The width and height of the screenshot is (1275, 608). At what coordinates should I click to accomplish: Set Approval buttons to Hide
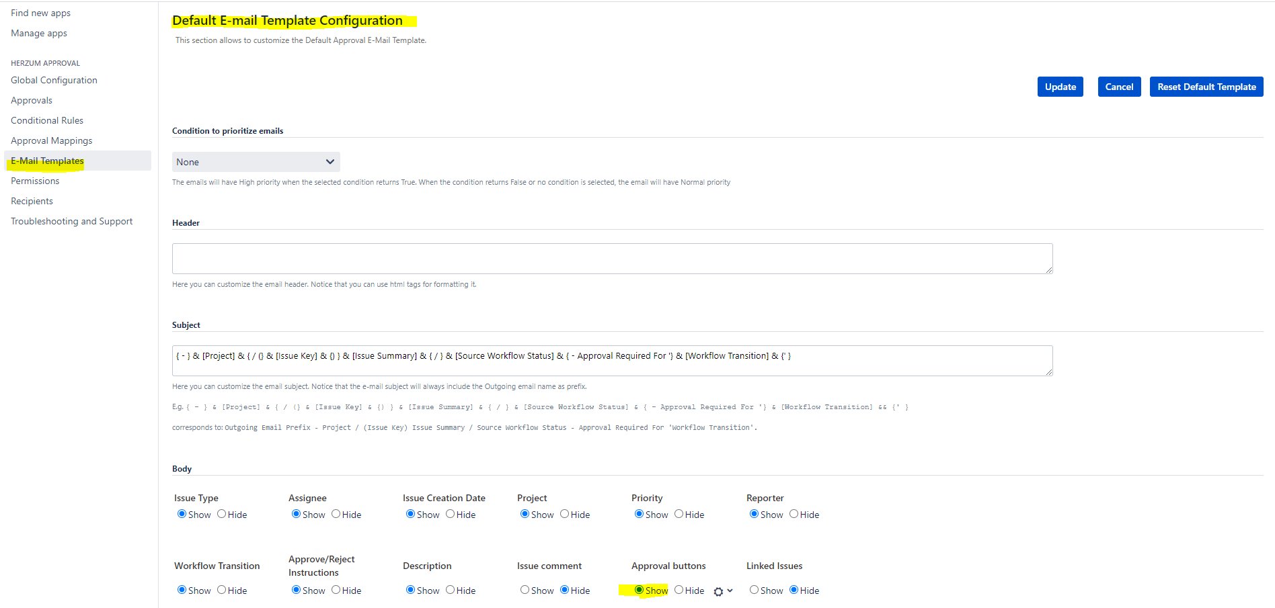coord(679,590)
